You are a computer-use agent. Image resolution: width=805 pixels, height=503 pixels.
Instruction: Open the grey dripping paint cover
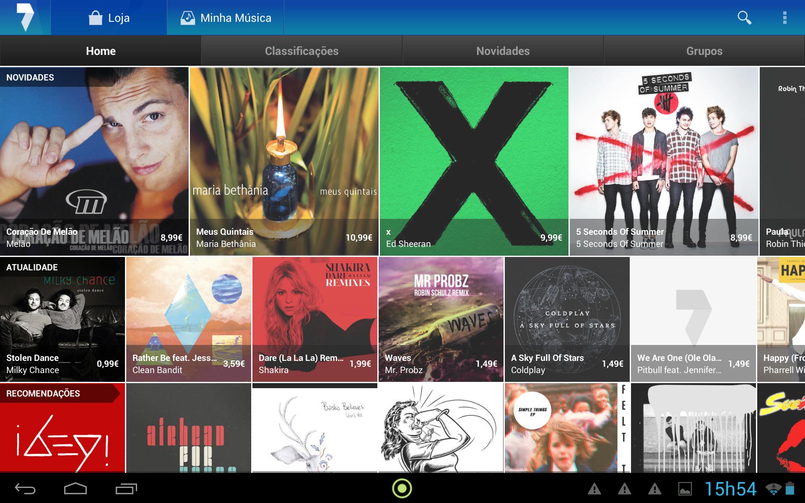[693, 428]
